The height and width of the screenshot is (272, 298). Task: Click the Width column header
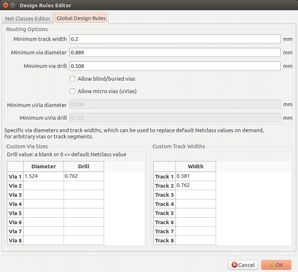click(x=196, y=167)
